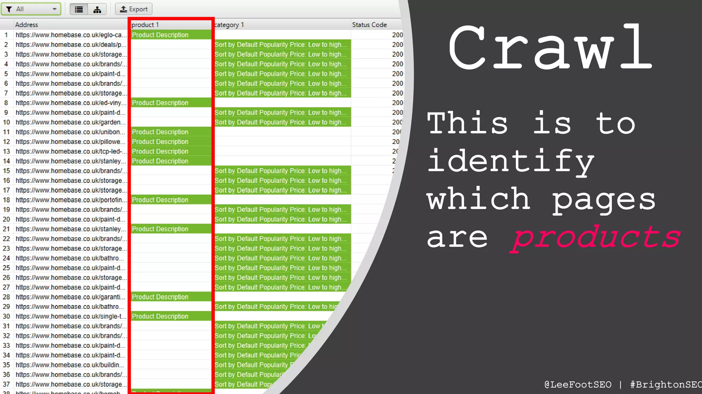702x394 pixels.
Task: Click the Sort by Default cell in row 22
Action: (x=282, y=239)
